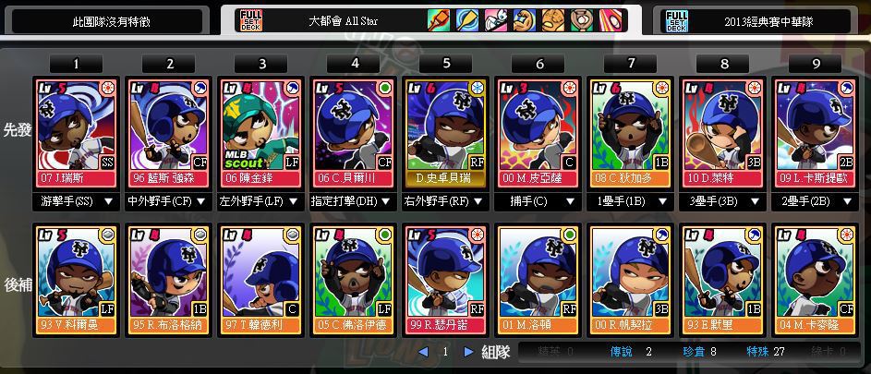Screen dimensions: 871x374
Task: Switch to the 此團隊沒有特徵 tab
Action: coord(111,21)
